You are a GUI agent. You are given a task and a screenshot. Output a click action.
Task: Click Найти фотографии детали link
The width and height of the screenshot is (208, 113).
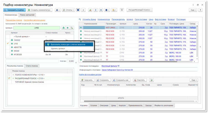[90, 75]
